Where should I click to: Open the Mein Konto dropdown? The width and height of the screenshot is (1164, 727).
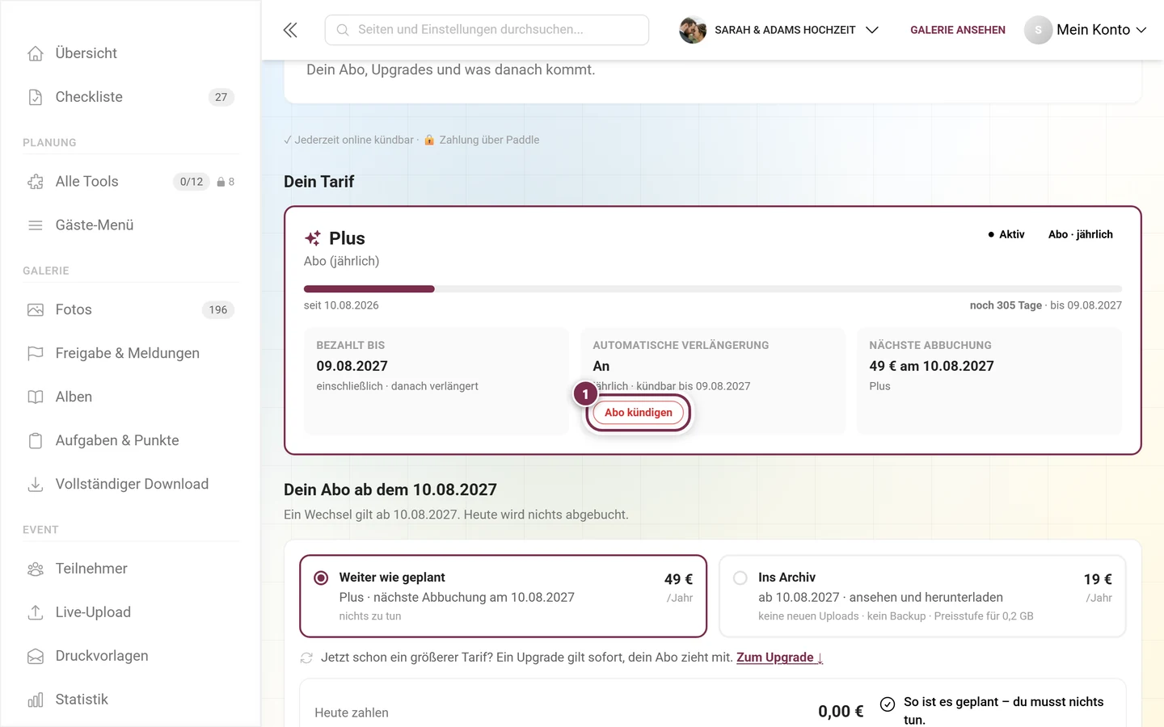(1086, 30)
